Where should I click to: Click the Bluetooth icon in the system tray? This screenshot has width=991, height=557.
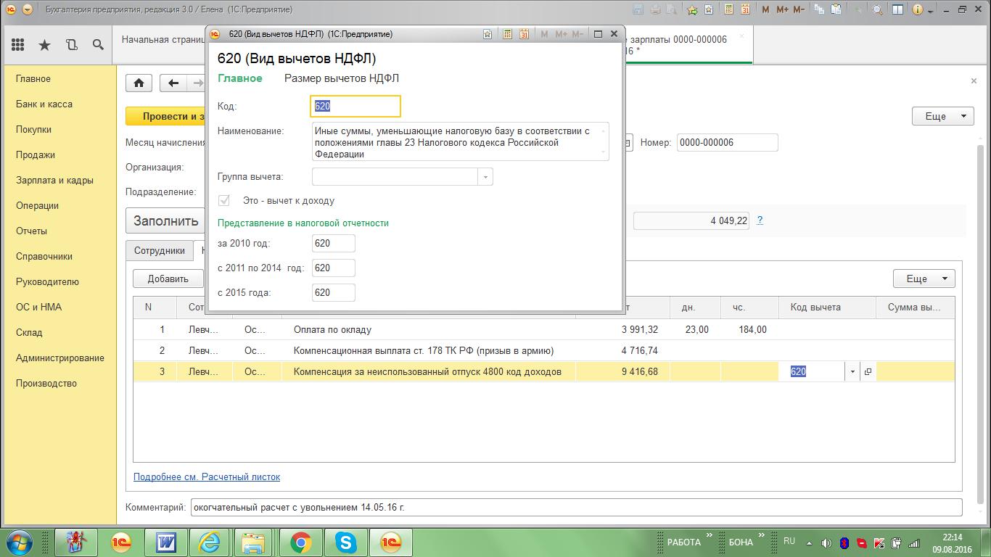tap(844, 542)
